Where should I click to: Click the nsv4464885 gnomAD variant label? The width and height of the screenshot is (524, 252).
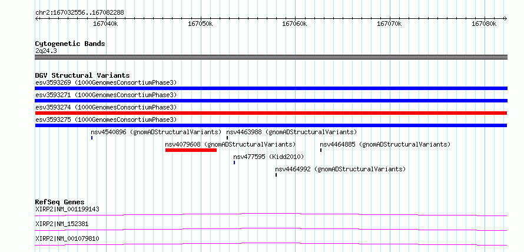pyautogui.click(x=385, y=144)
